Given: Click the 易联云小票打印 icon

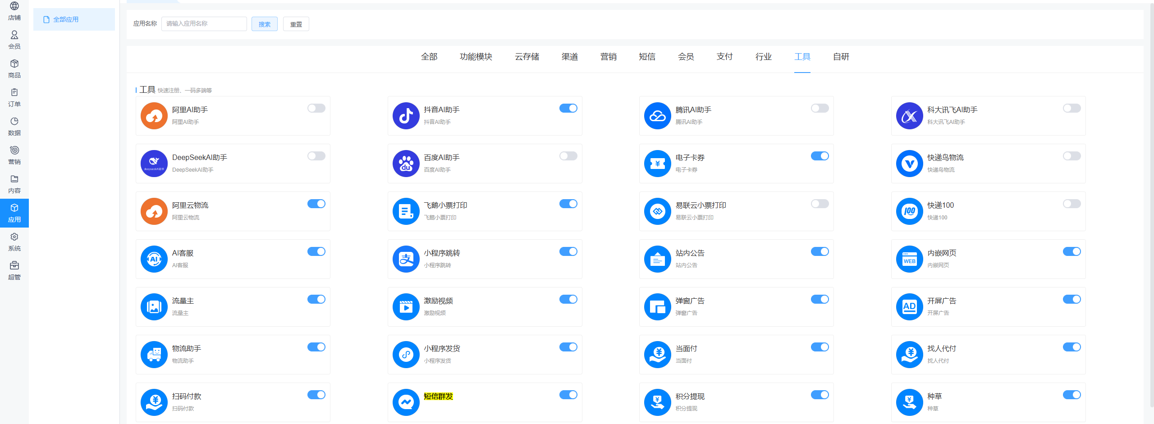Looking at the screenshot, I should tap(658, 211).
